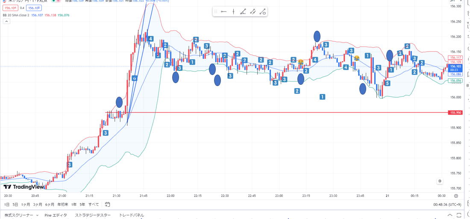
Task: Select the すべて time range
Action: [x=94, y=205]
